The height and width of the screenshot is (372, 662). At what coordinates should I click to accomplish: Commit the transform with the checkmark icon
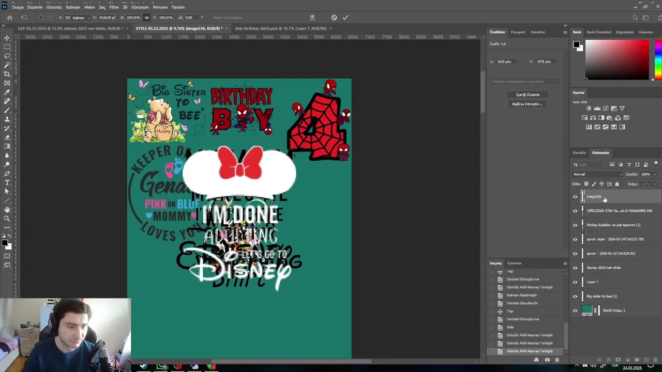click(345, 18)
